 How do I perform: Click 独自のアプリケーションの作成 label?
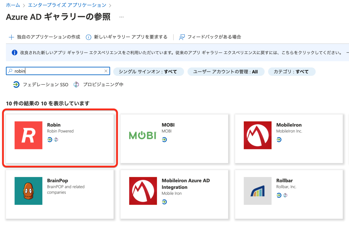(49, 37)
